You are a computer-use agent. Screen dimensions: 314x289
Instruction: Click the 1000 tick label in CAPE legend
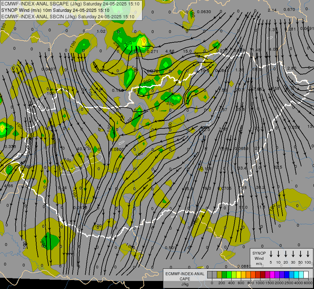tap(260, 283)
